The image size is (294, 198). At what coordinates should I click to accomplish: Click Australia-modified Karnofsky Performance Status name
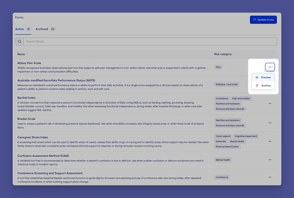56,80
